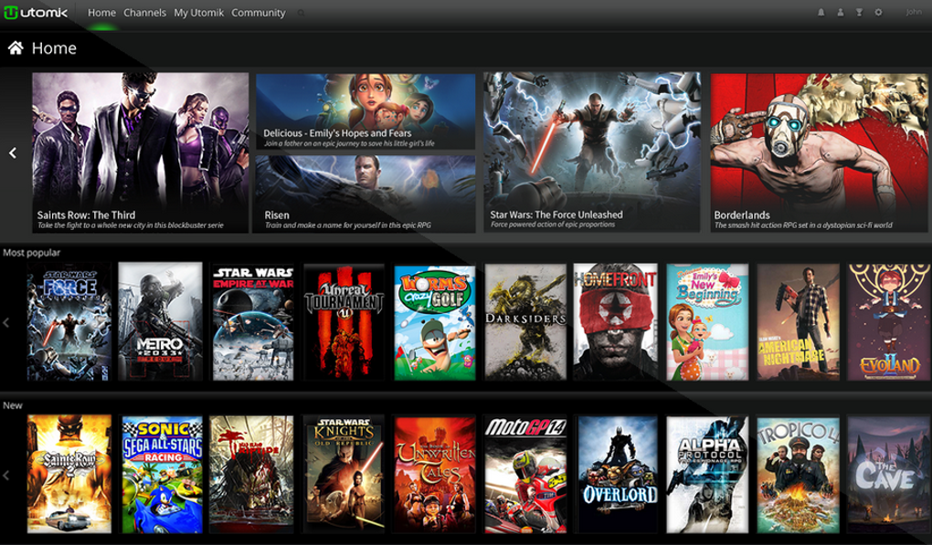Select the Tropico 4 cover
Viewport: 932px width, 545px height.
click(x=799, y=474)
